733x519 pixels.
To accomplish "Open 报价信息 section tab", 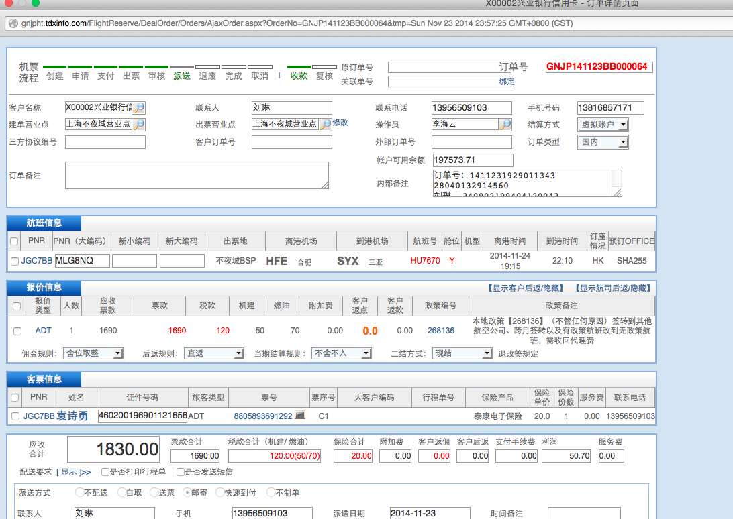I will [x=44, y=287].
